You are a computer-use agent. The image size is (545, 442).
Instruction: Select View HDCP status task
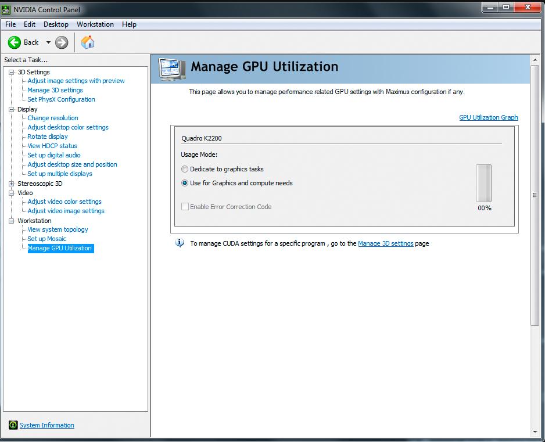click(x=52, y=146)
